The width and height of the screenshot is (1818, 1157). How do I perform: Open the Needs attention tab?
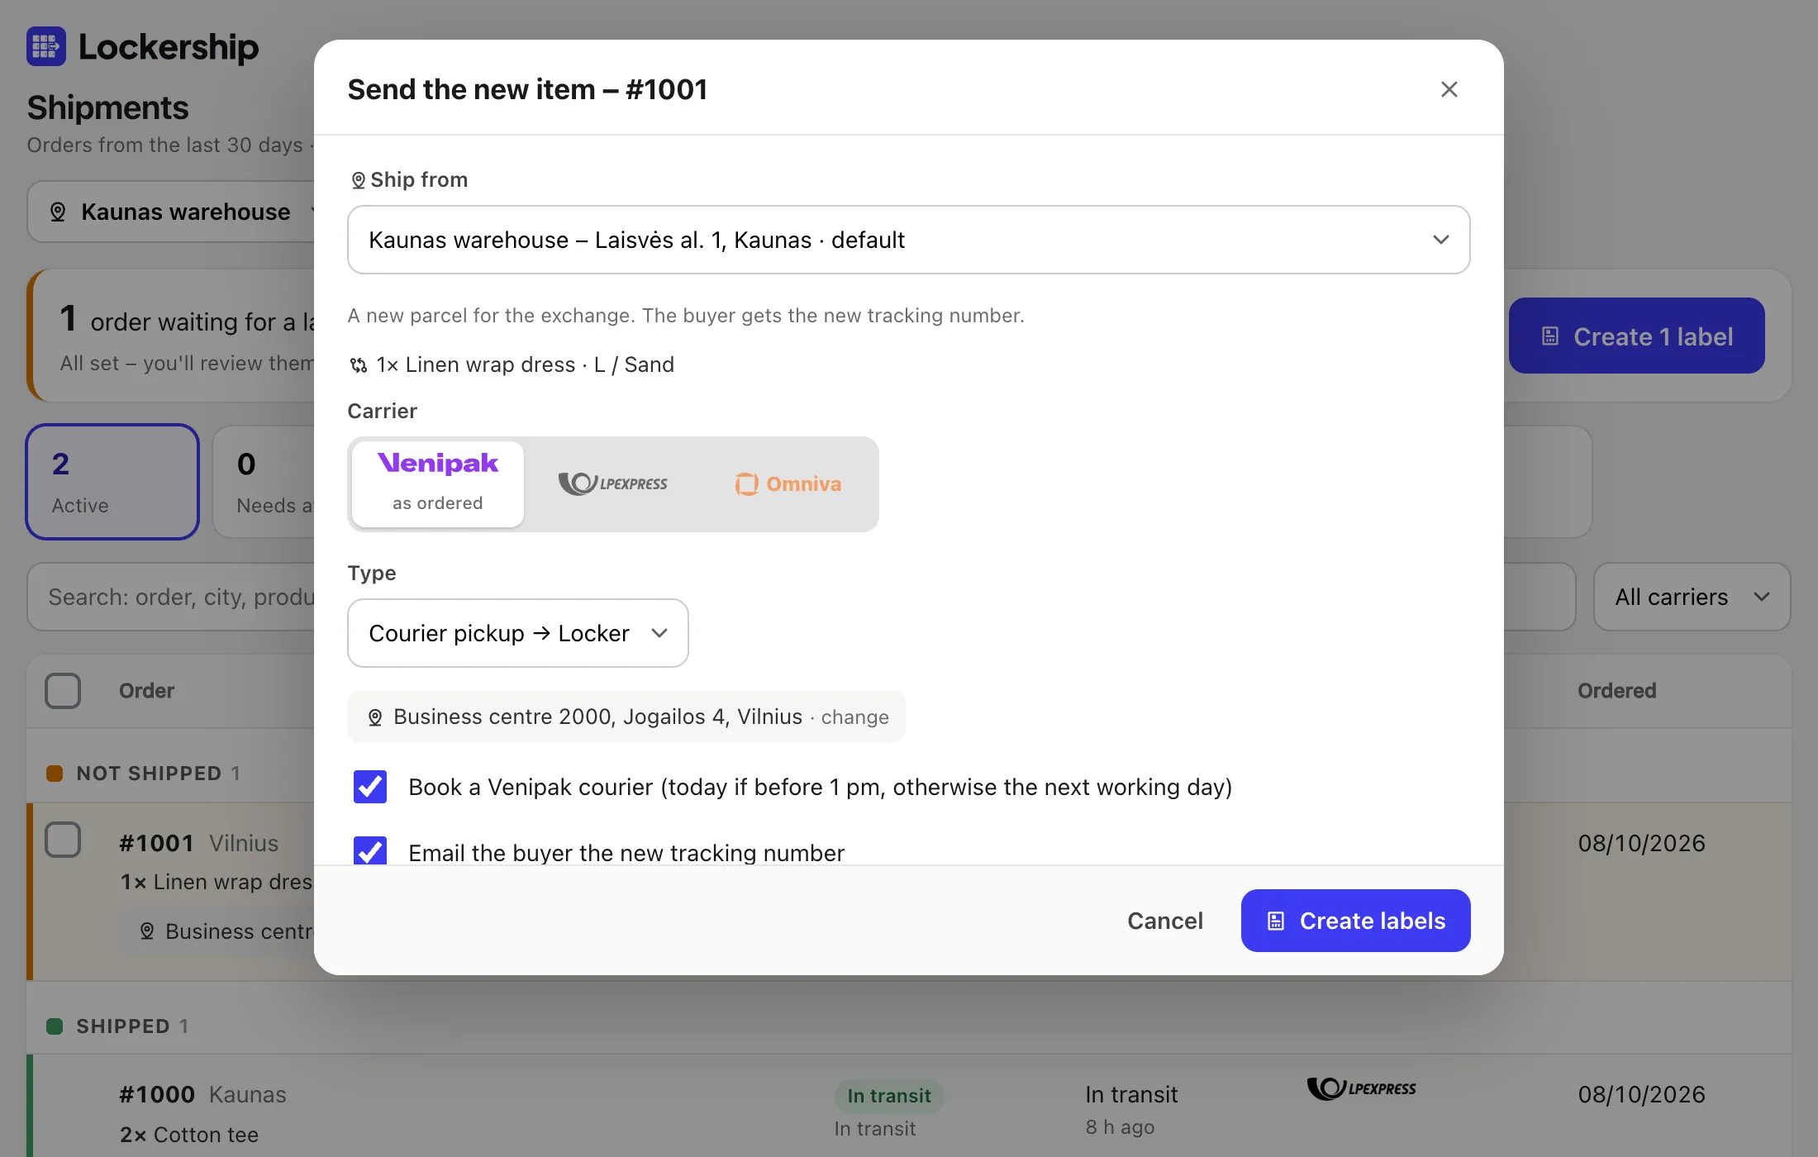(264, 482)
